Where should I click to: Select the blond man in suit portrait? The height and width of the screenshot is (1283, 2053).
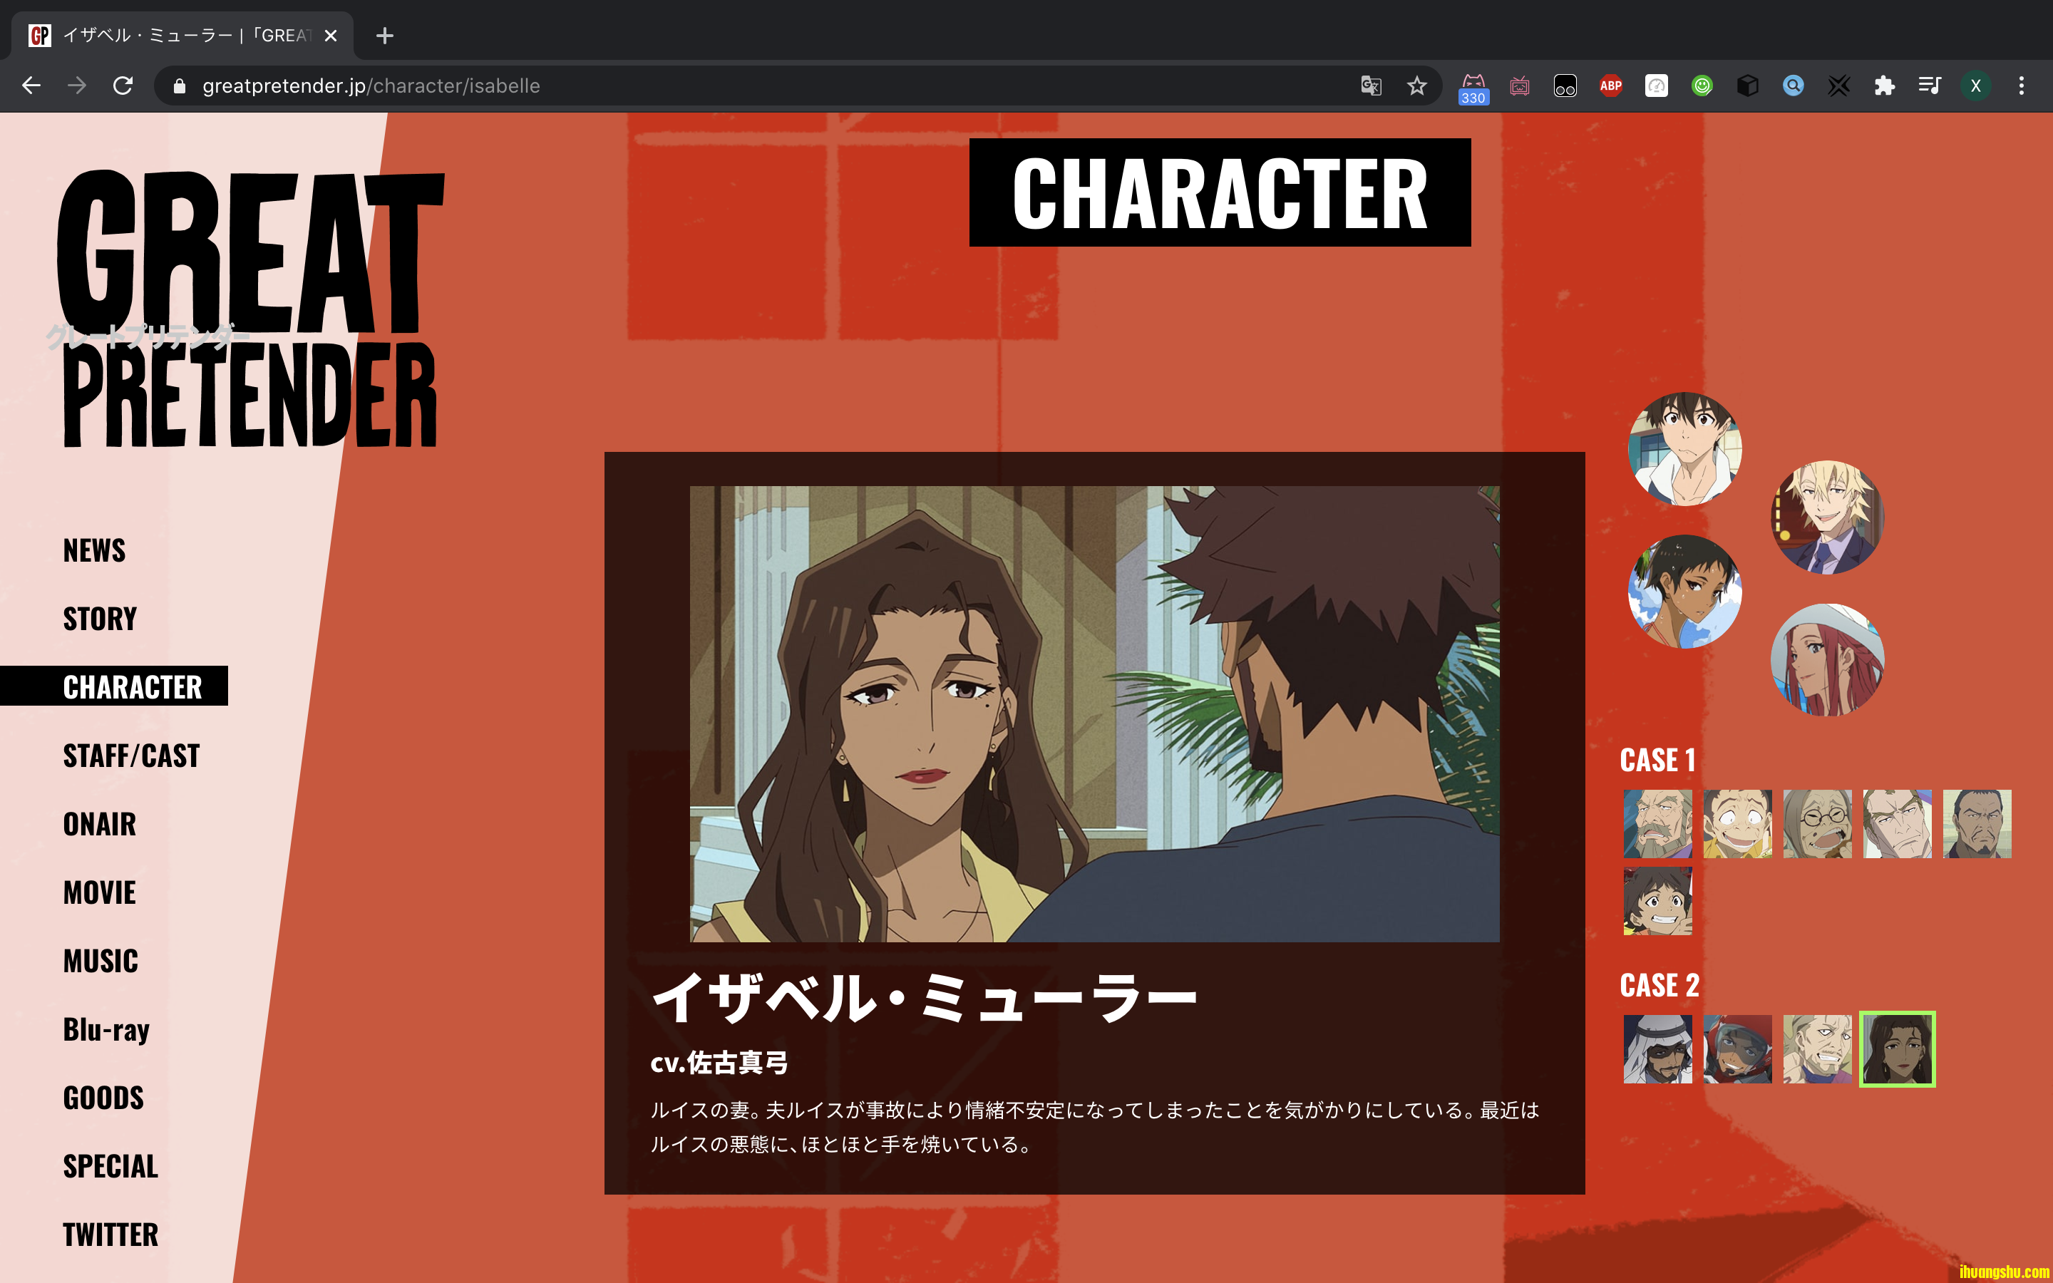coord(1827,517)
